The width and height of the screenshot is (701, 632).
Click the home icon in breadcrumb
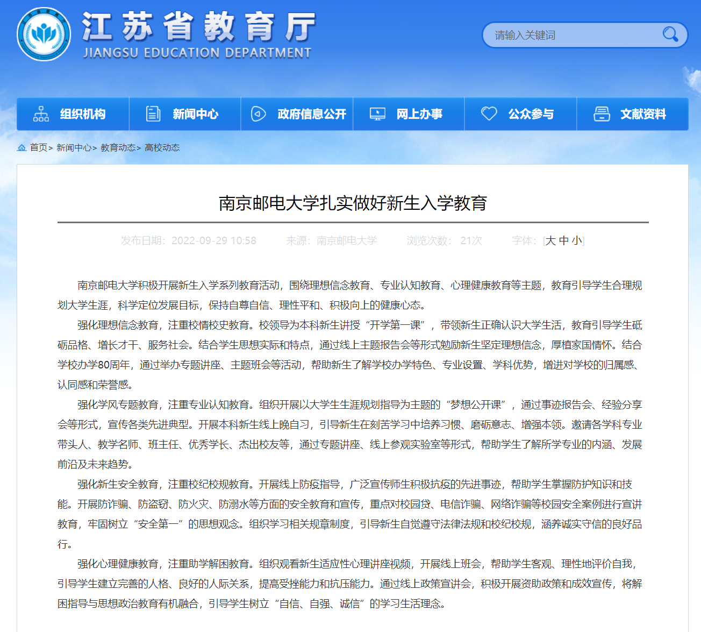click(22, 147)
